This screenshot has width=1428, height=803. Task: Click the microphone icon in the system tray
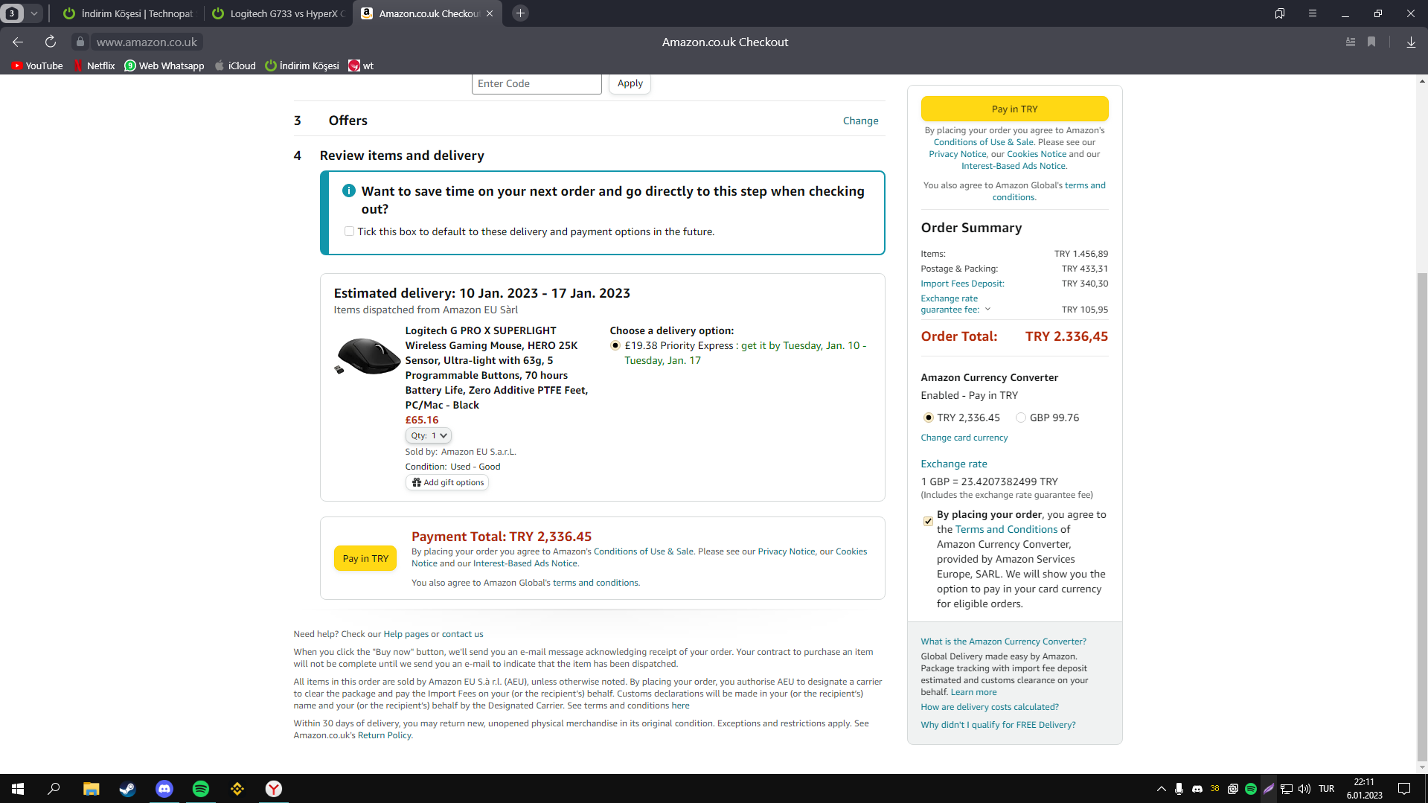point(1179,789)
